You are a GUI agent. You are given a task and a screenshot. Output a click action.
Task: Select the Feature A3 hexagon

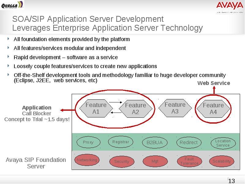tap(175, 108)
